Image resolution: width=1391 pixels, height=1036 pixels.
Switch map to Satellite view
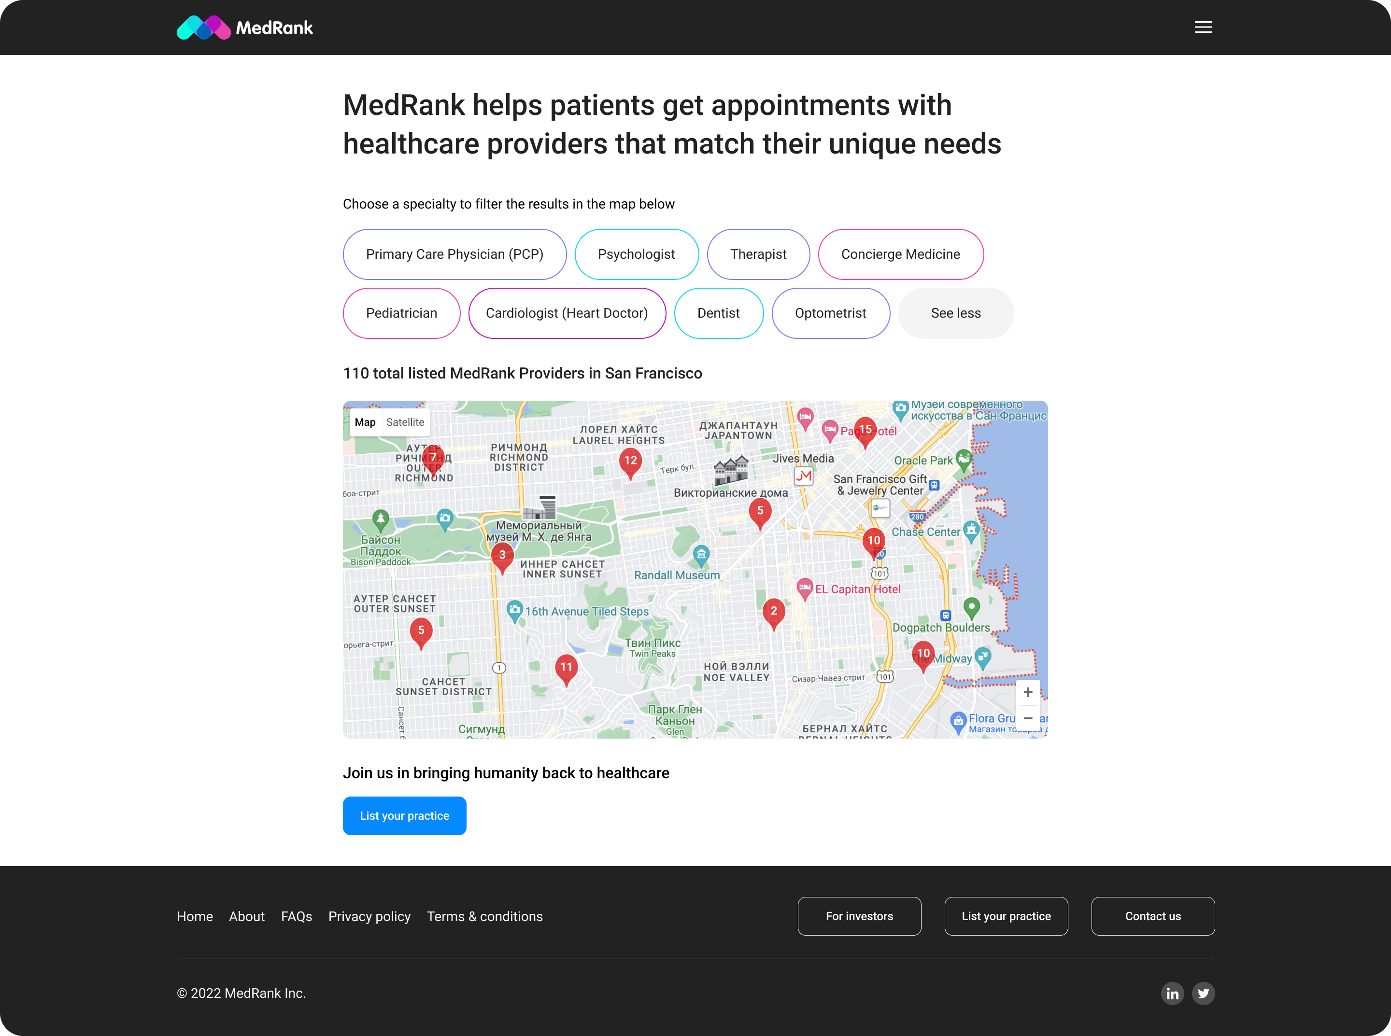pyautogui.click(x=405, y=422)
